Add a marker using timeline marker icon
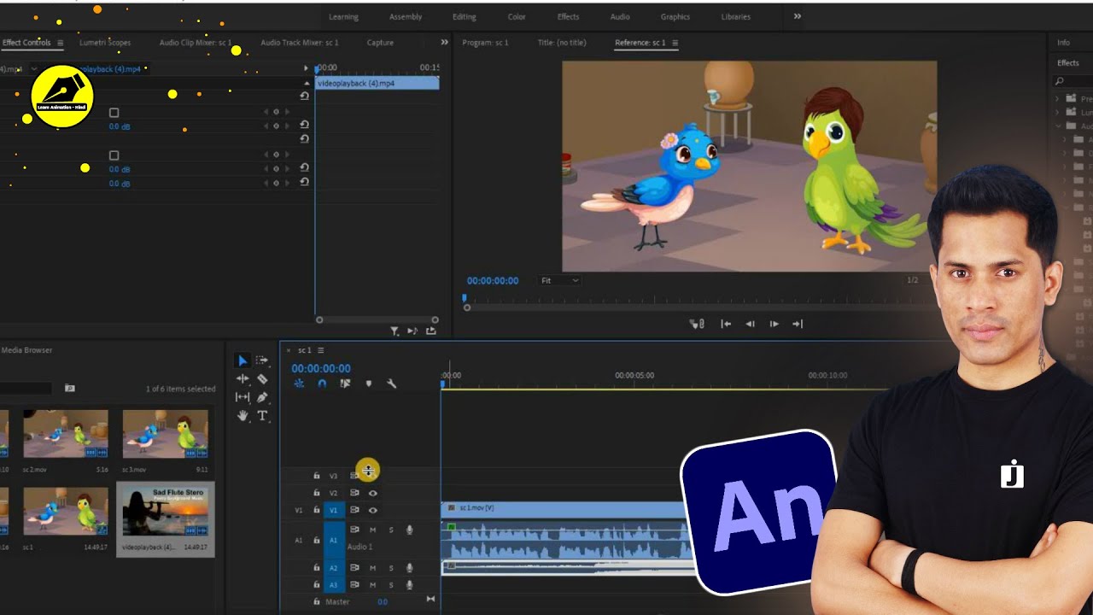This screenshot has width=1093, height=615. click(369, 384)
